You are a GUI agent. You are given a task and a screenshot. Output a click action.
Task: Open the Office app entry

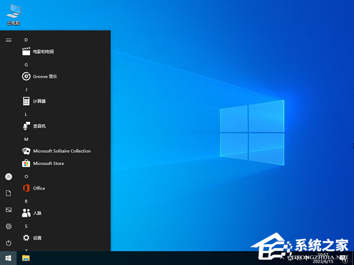point(39,188)
